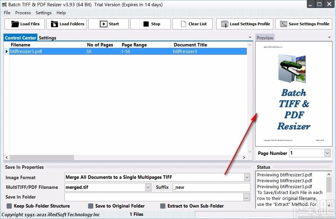336x219 pixels.
Task: Click the file list scroll up arrow
Action: 250,45
